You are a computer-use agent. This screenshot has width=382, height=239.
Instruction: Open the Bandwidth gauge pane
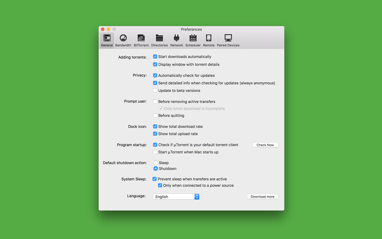(x=123, y=40)
